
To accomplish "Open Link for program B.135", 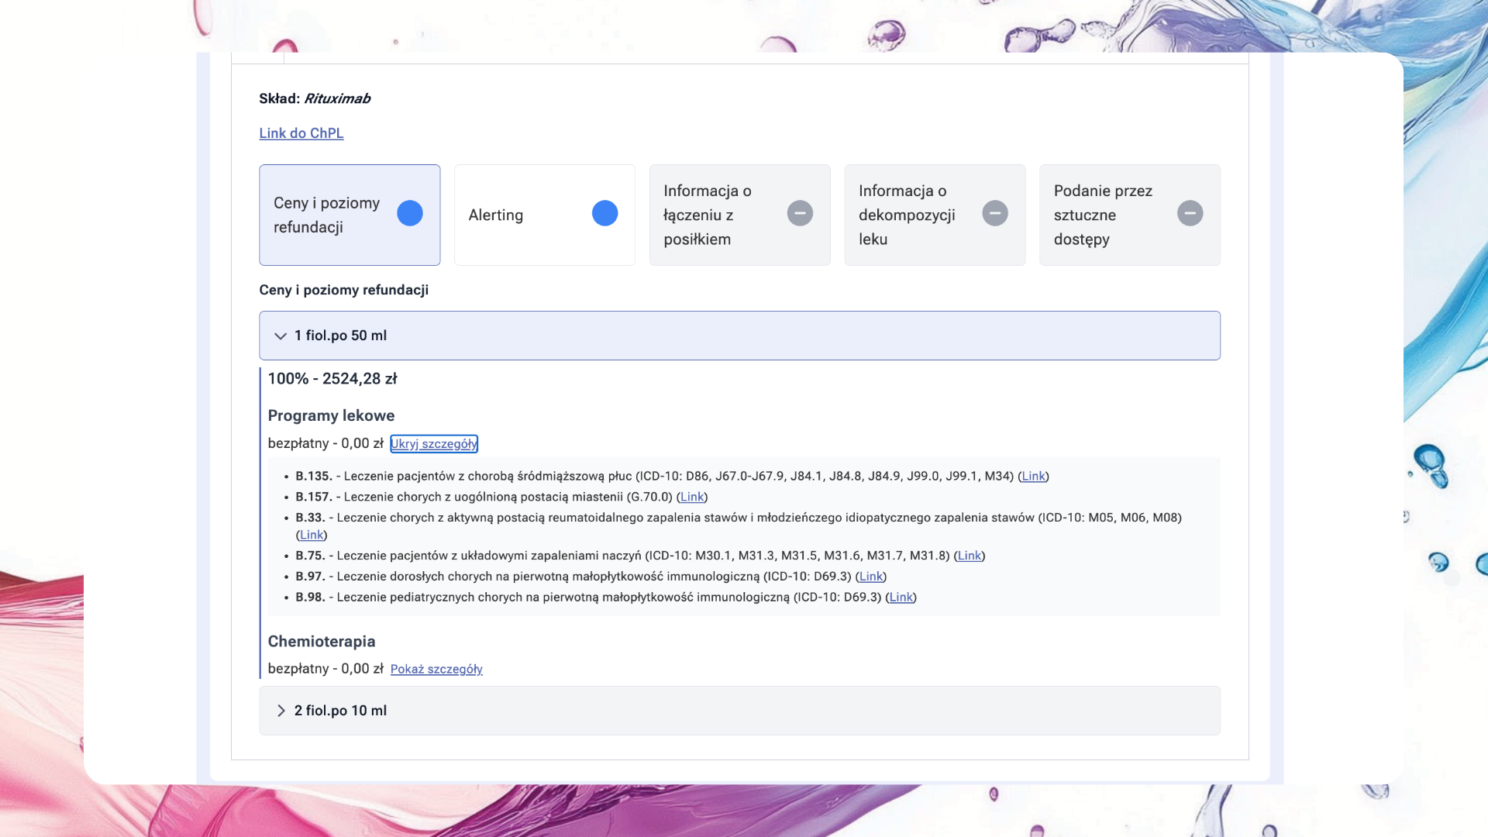I will (x=1032, y=477).
